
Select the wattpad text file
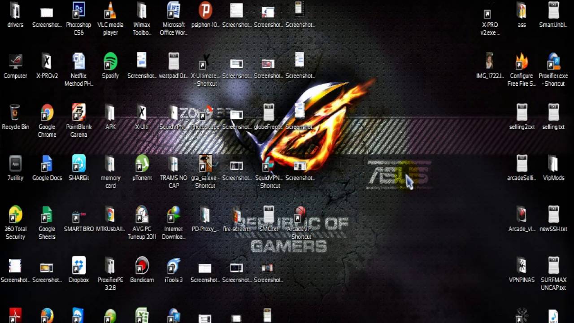pos(174,61)
